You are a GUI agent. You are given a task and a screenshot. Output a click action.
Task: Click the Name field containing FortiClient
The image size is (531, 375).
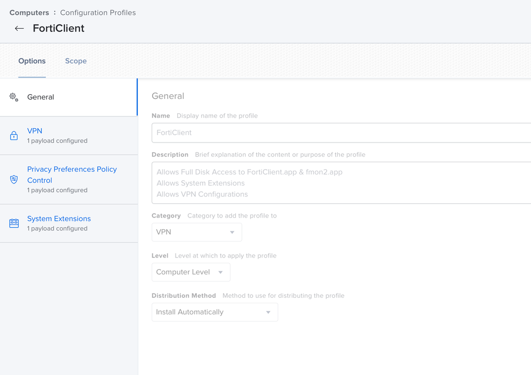342,132
